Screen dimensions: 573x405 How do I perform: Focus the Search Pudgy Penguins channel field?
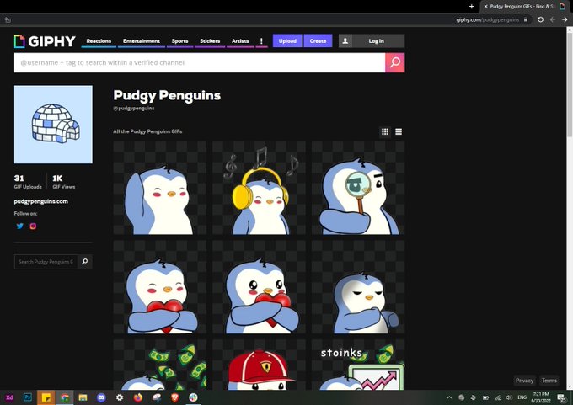click(46, 262)
